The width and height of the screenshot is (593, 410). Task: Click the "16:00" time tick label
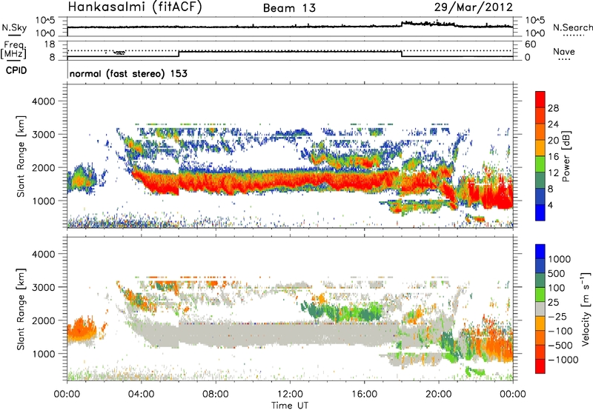pyautogui.click(x=364, y=394)
